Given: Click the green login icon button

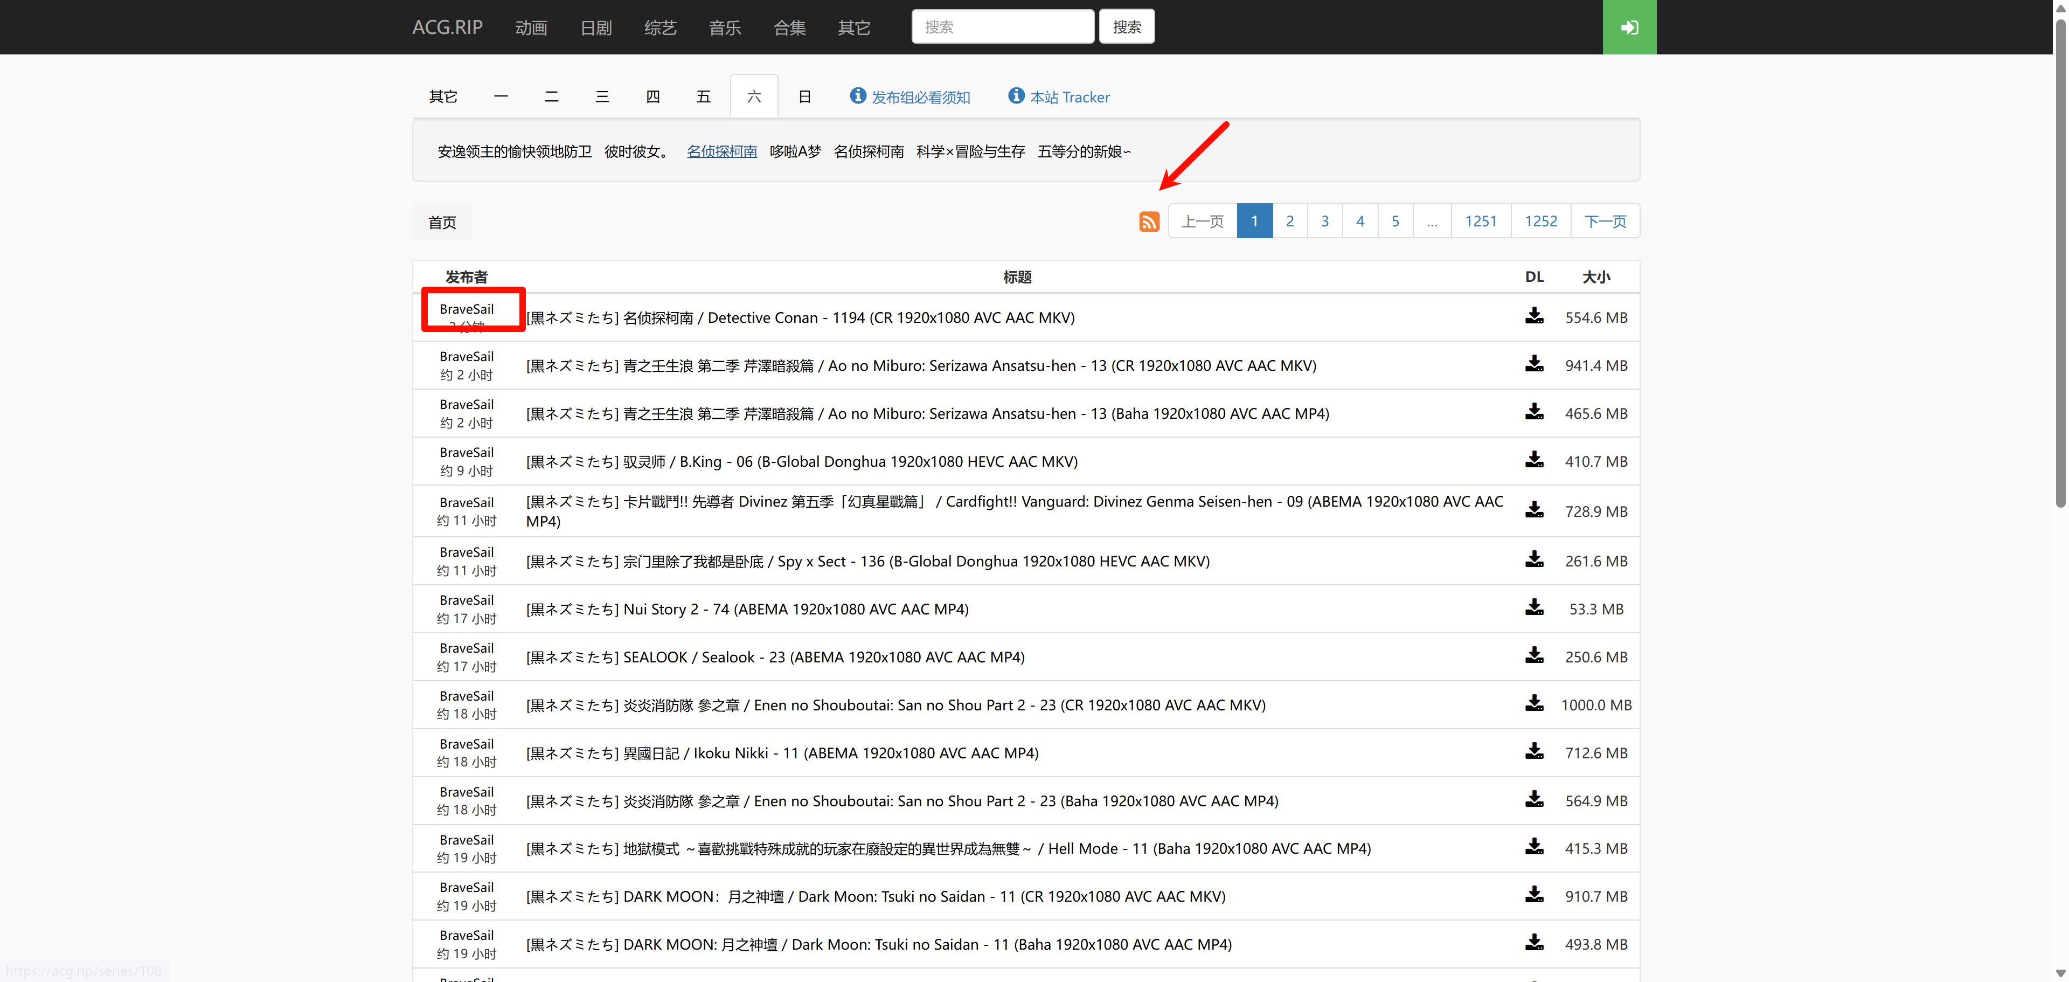Looking at the screenshot, I should point(1629,27).
